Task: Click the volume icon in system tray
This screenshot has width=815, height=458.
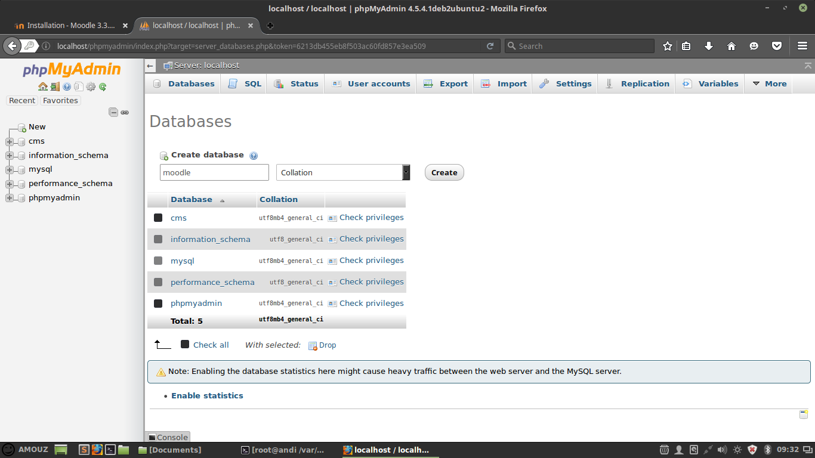Action: pos(722,450)
